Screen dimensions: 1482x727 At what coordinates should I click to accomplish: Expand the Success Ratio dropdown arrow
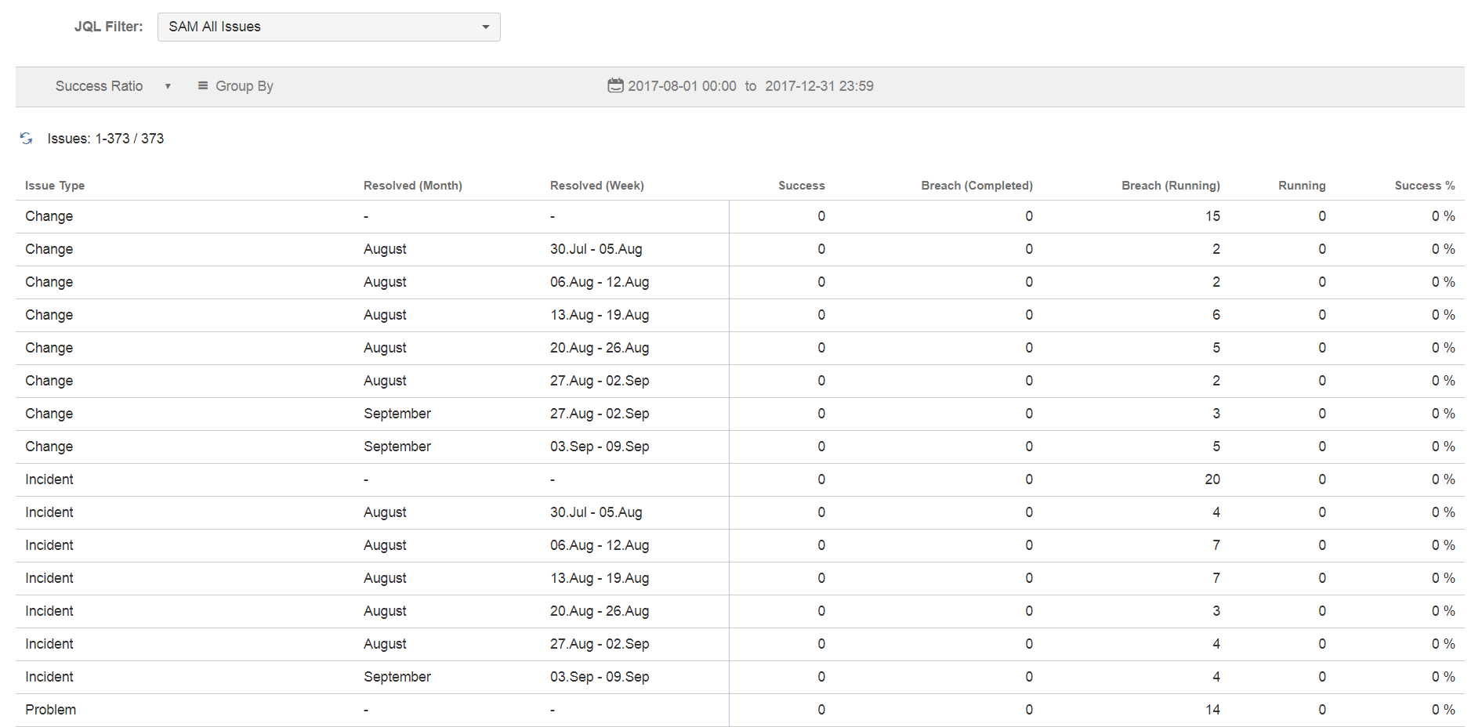pyautogui.click(x=168, y=86)
